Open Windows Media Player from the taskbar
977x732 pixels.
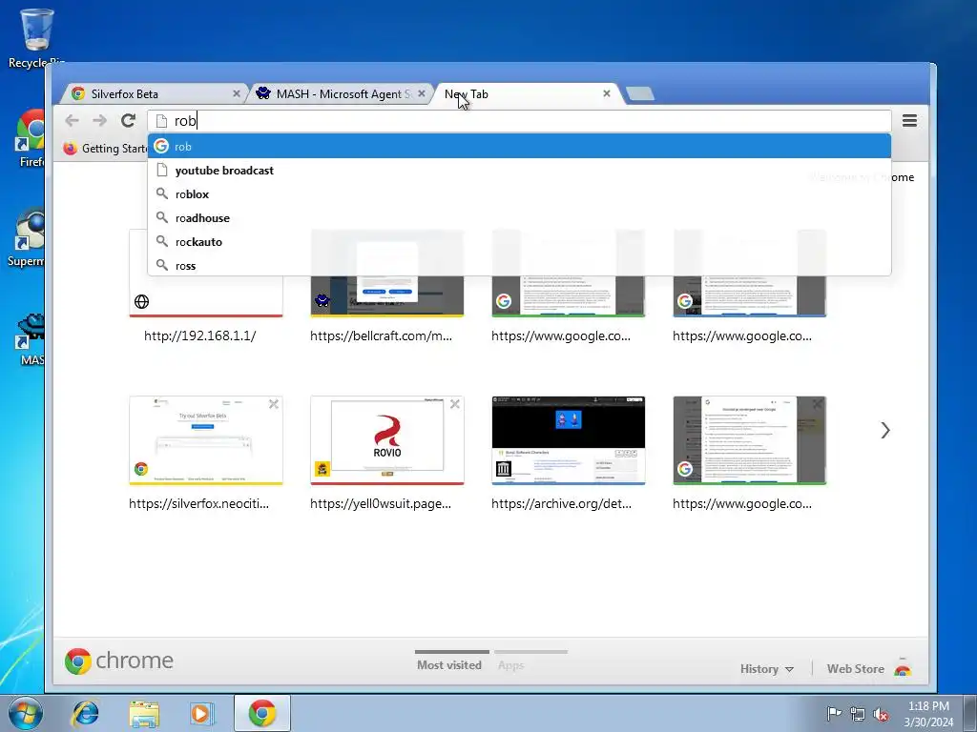202,713
